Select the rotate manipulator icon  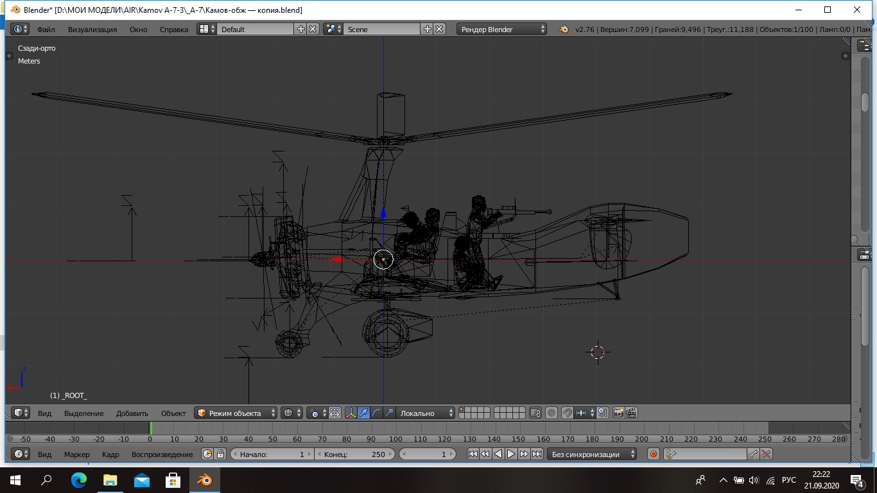[x=376, y=413]
